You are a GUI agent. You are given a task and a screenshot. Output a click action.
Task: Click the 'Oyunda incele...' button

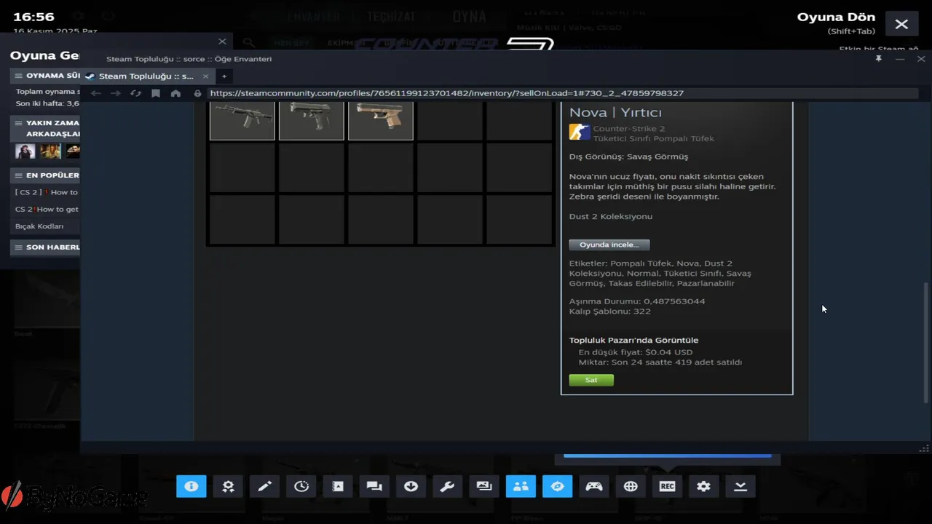coord(609,245)
